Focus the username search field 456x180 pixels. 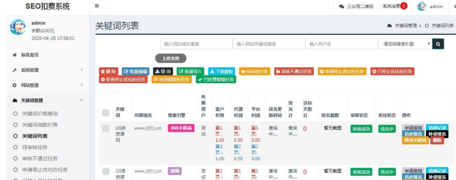coord(342,44)
